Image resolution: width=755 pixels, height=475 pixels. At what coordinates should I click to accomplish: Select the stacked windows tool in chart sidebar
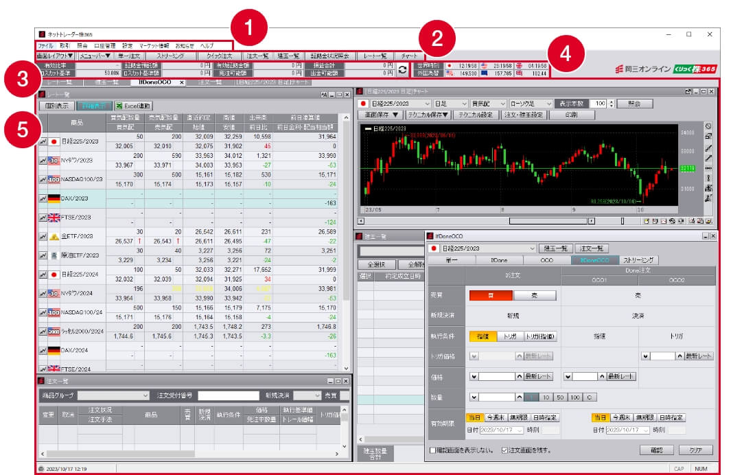[708, 137]
